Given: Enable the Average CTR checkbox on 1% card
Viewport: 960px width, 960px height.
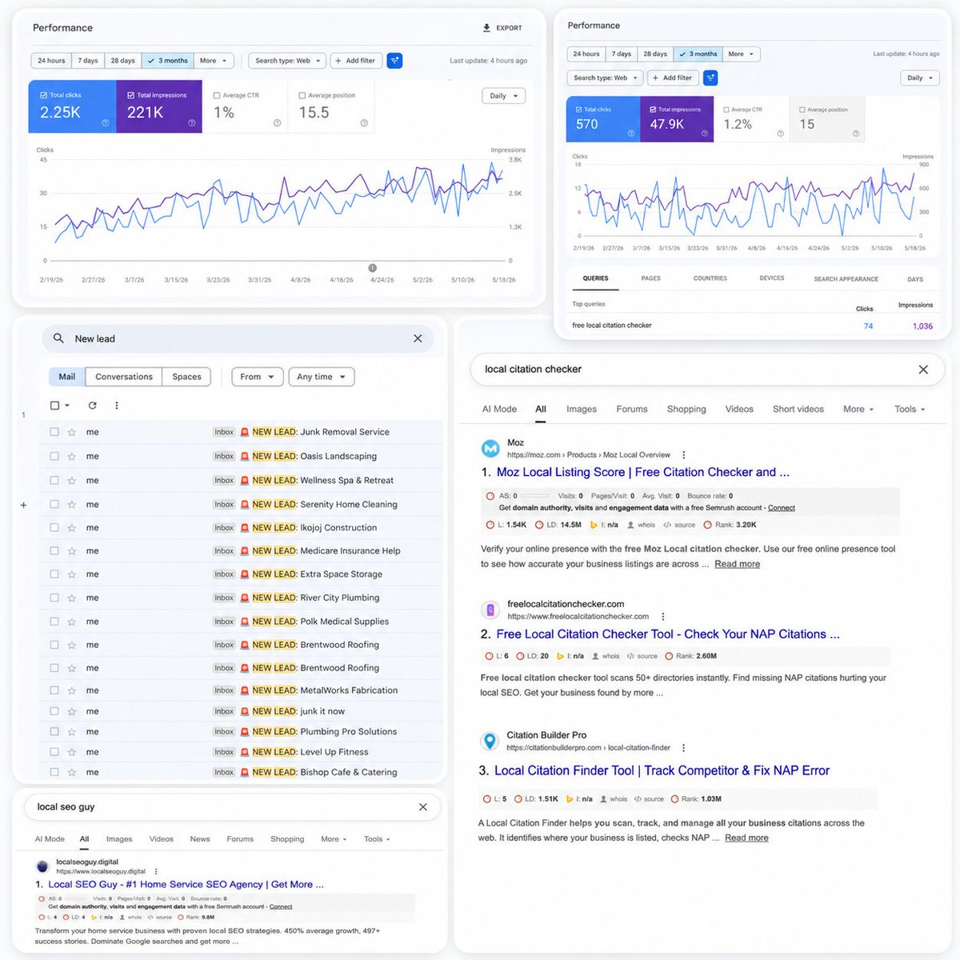Looking at the screenshot, I should click(217, 95).
